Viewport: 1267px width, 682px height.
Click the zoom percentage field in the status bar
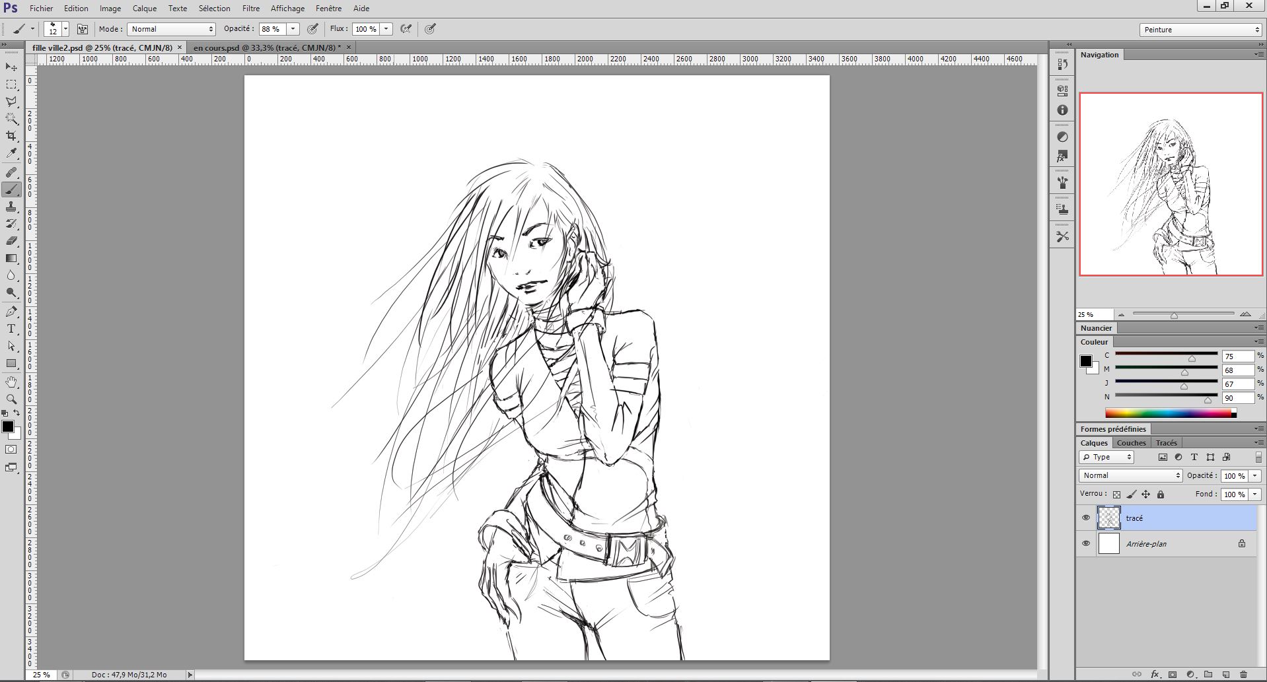click(41, 675)
